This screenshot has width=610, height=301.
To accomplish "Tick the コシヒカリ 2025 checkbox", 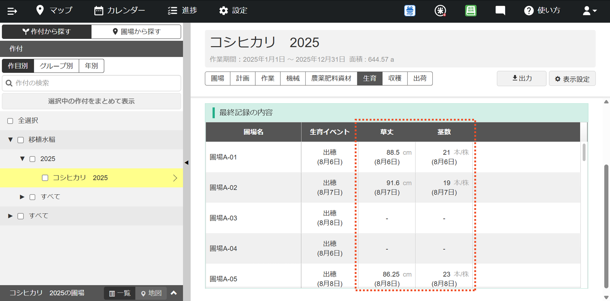I will pos(45,178).
